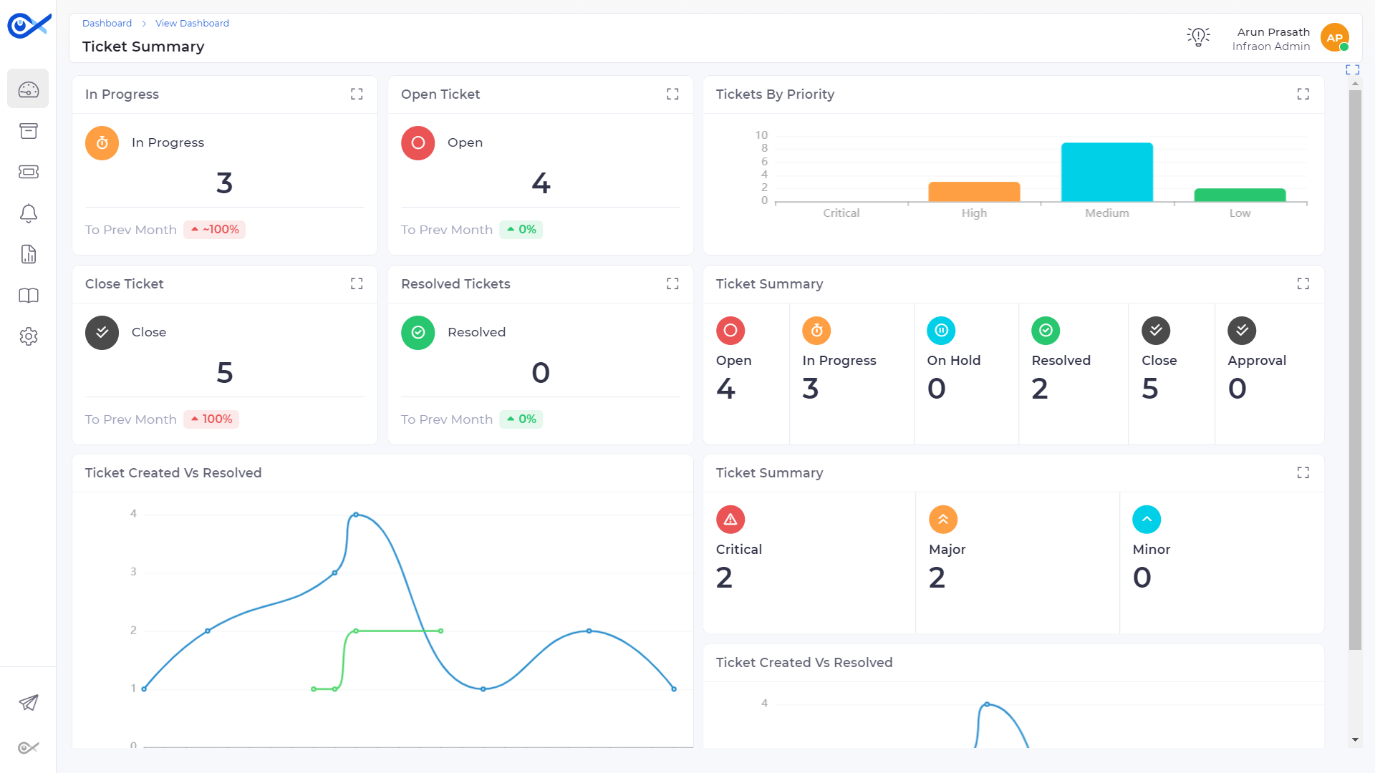Click the Infraon logo at top left

[x=28, y=24]
